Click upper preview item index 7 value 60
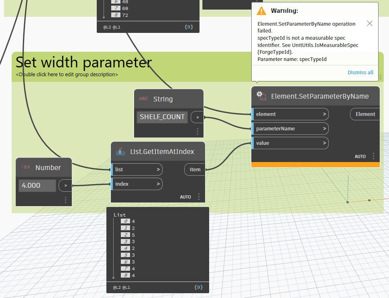 pos(120,8)
